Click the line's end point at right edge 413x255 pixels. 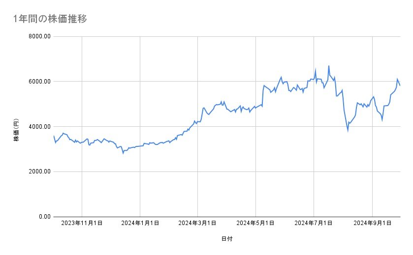[x=400, y=85]
